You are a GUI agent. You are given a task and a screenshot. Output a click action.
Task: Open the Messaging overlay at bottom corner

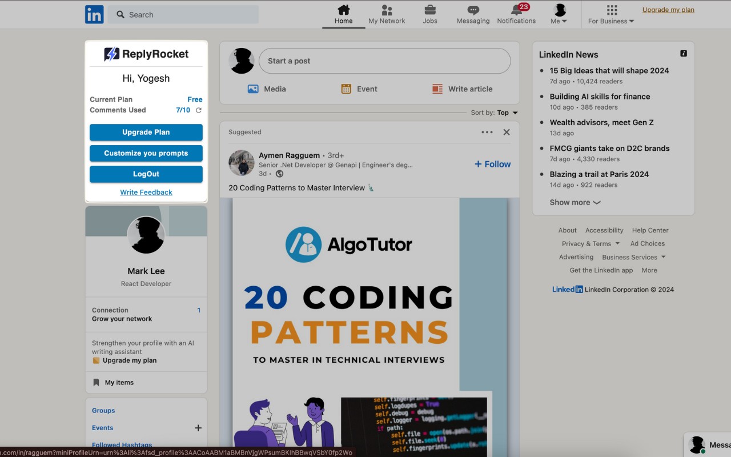[708, 445]
